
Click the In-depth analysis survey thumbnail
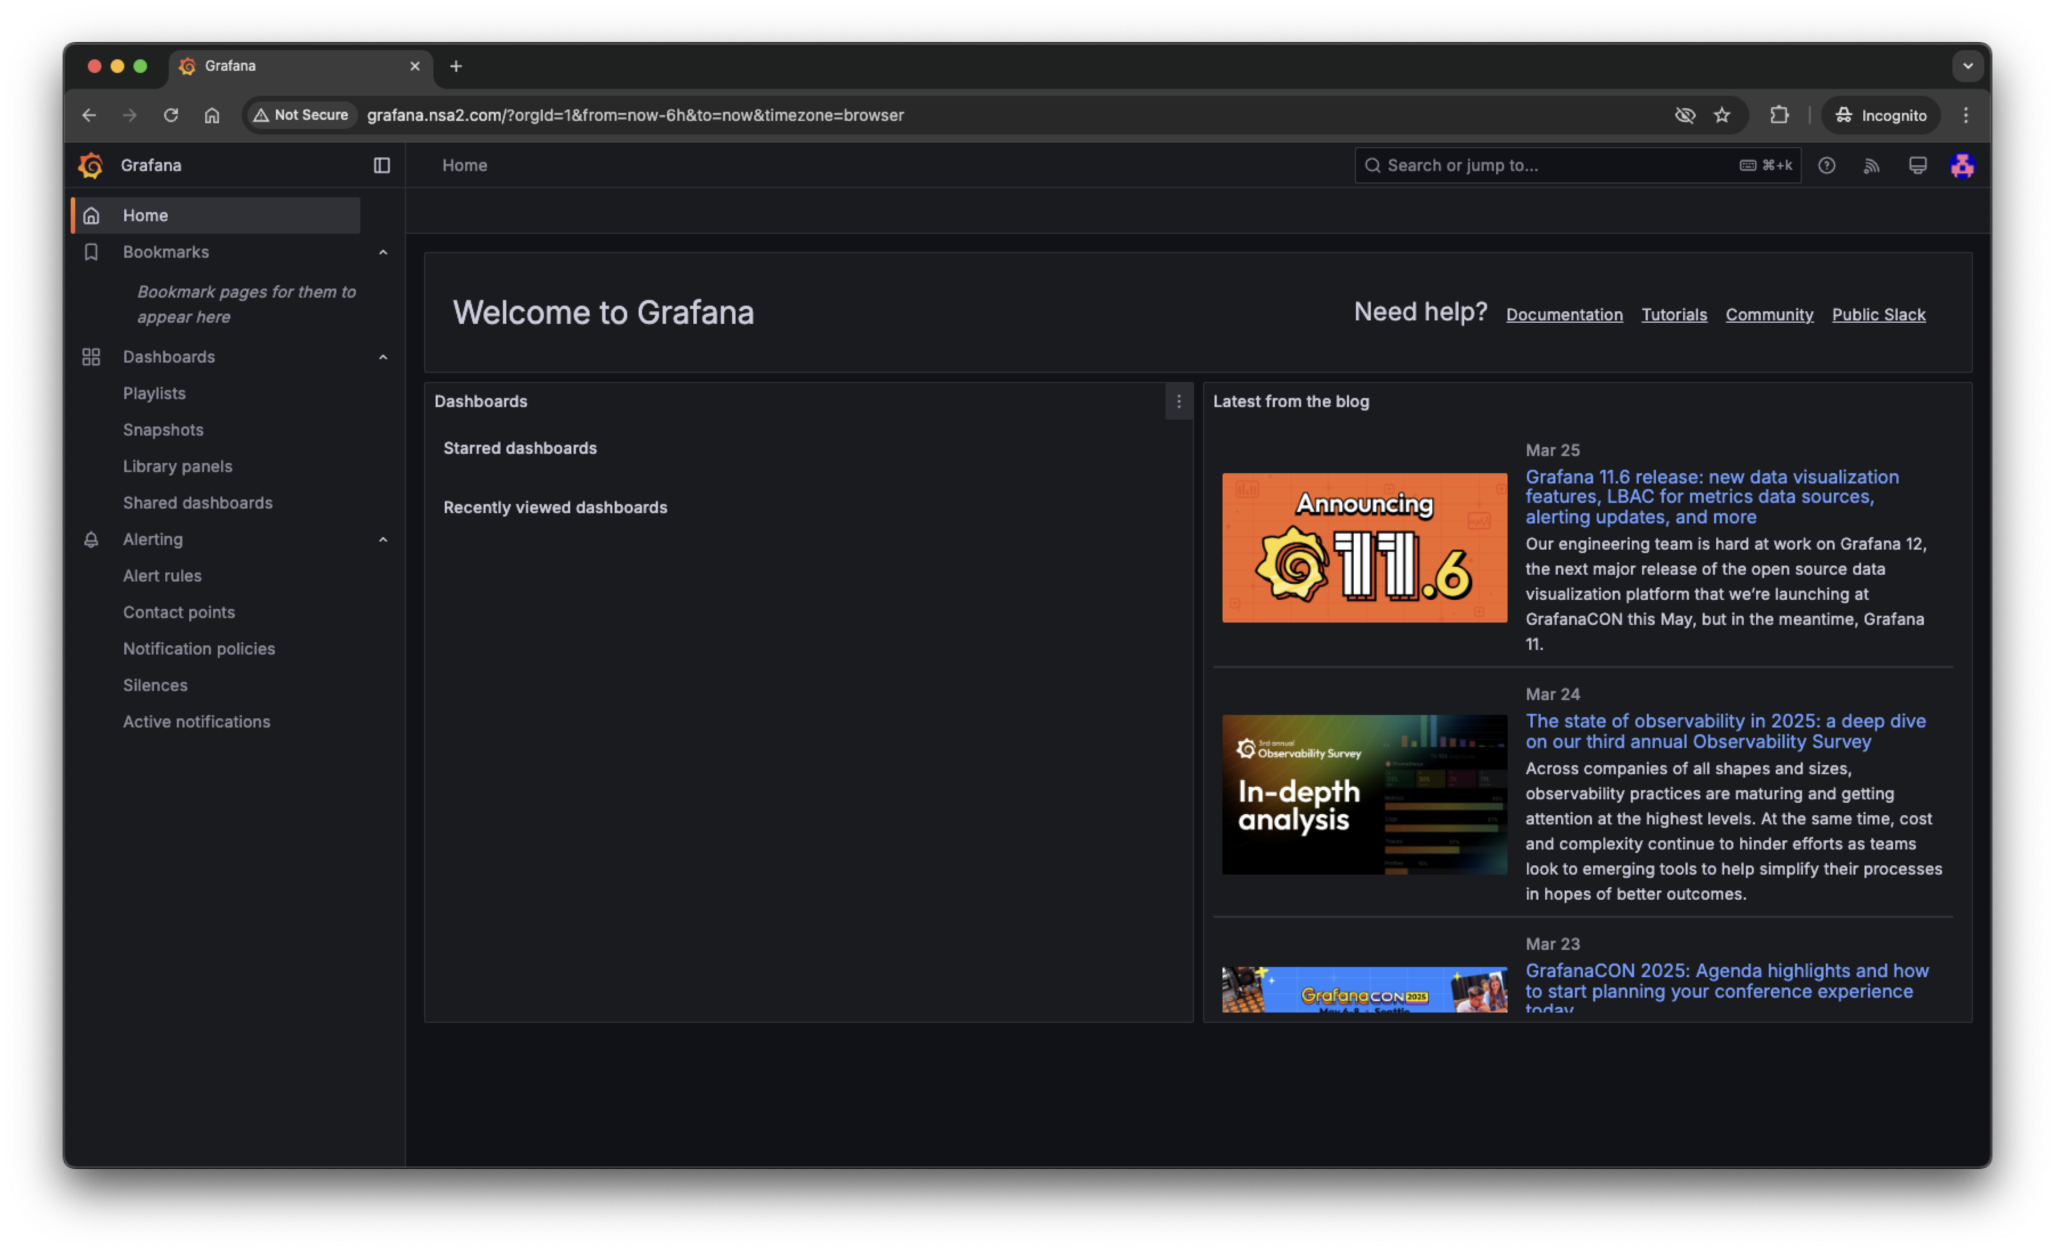click(1364, 795)
